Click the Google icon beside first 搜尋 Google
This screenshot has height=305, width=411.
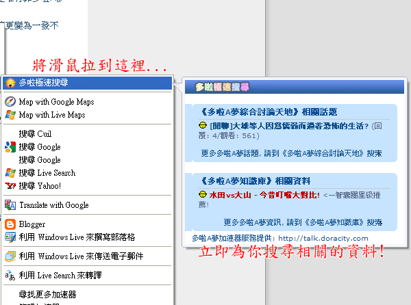(x=10, y=147)
